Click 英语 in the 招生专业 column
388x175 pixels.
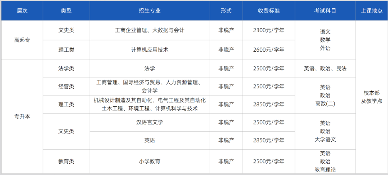(x=150, y=140)
